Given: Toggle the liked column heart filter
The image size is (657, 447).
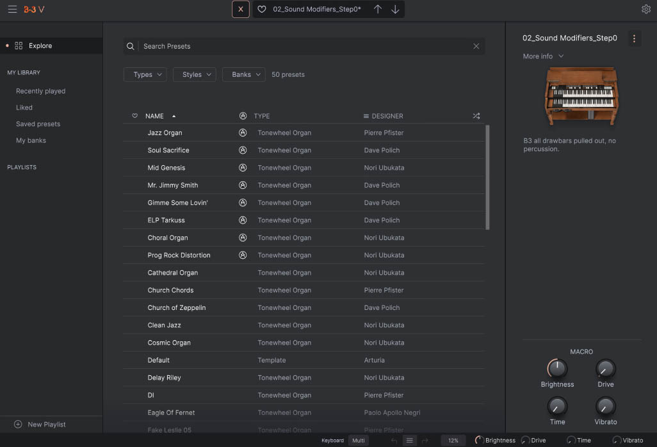Looking at the screenshot, I should click(x=134, y=116).
